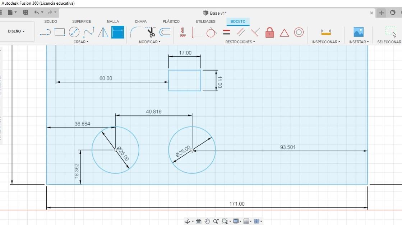The width and height of the screenshot is (402, 225).
Task: Select the Rectangle sketch tool
Action: click(x=60, y=32)
